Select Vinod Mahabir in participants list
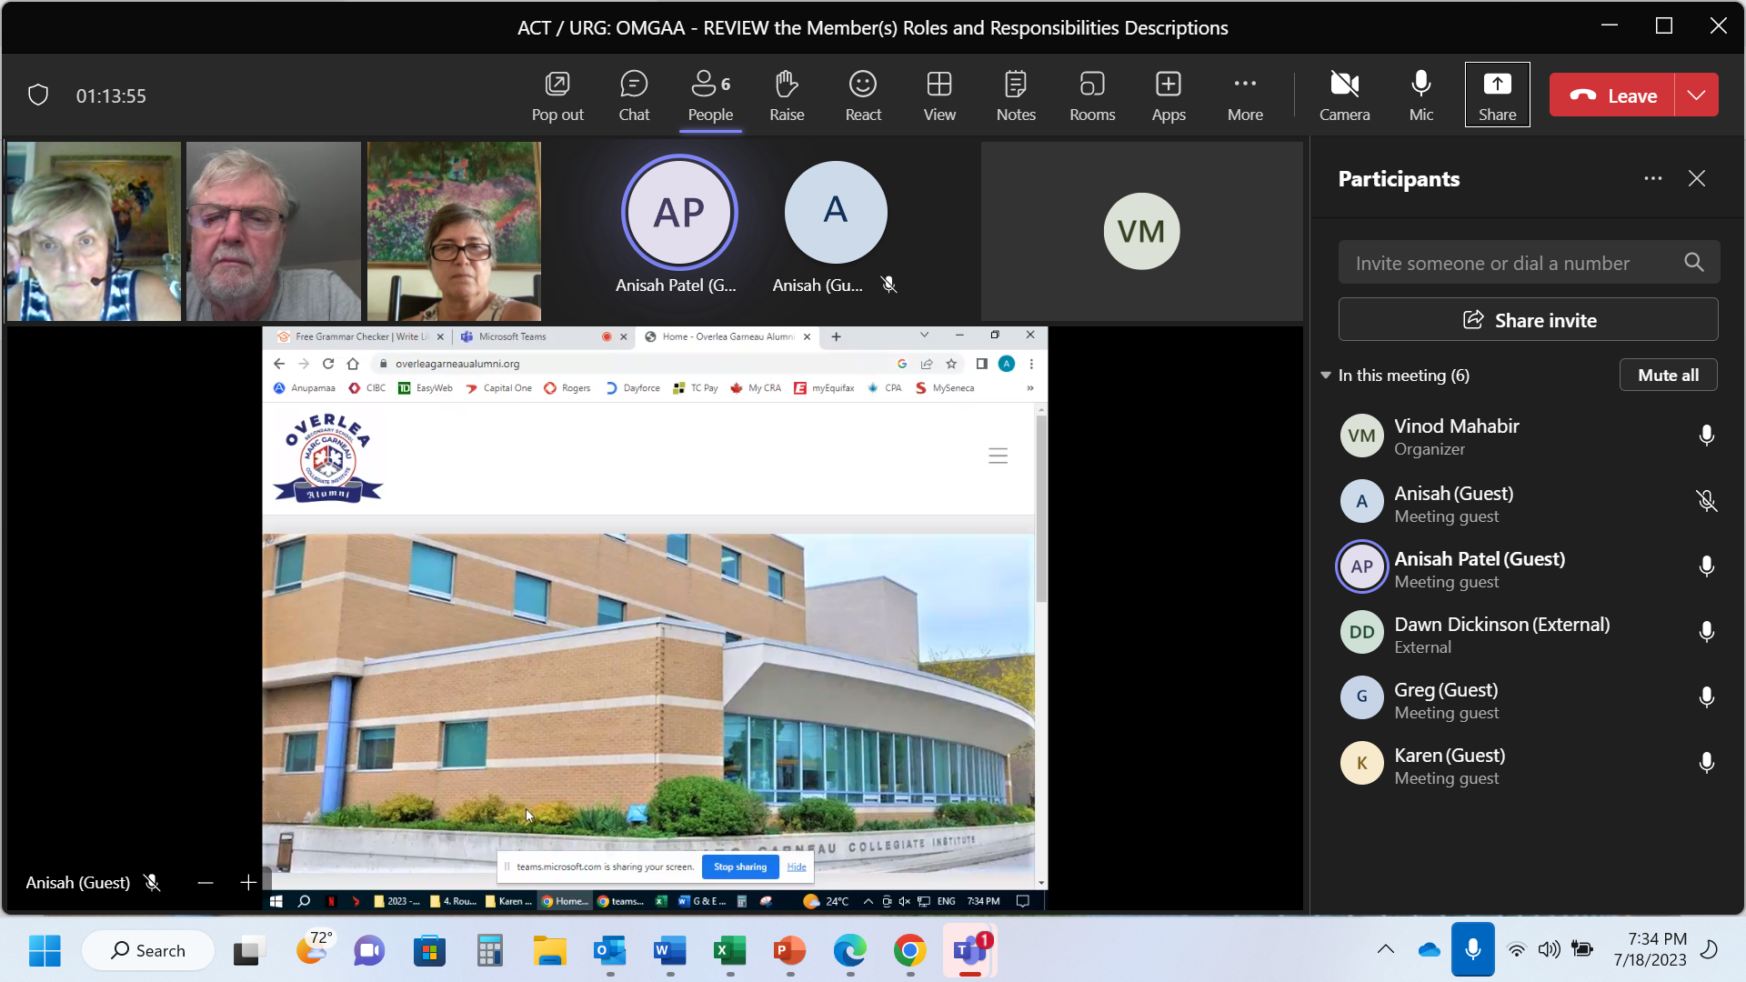 coord(1528,436)
